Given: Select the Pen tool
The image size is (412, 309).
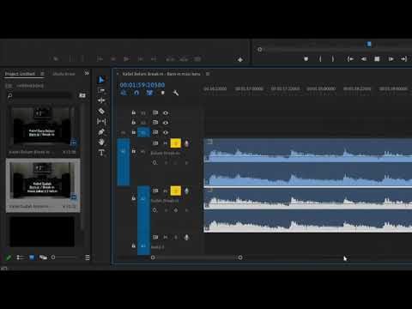Looking at the screenshot, I should pos(101,132).
